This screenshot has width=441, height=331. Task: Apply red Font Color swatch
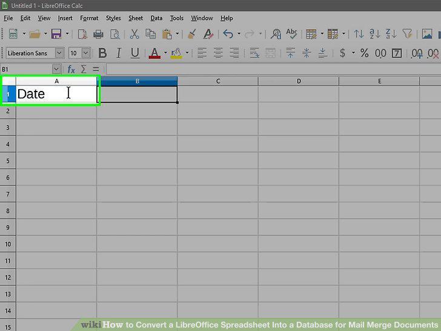coord(154,53)
